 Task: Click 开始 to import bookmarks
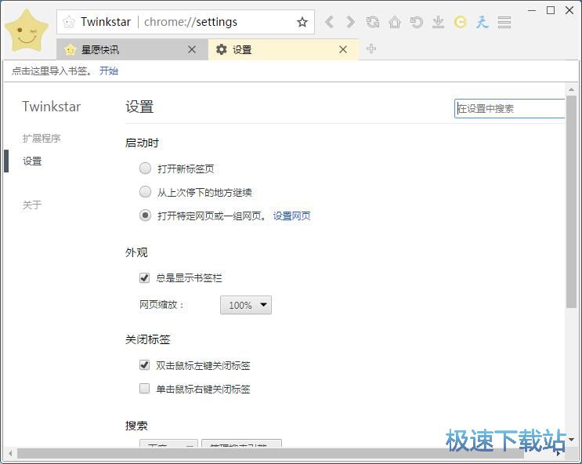pos(108,71)
